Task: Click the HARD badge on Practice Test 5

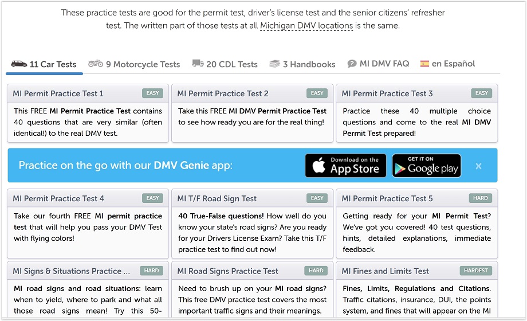Action: click(481, 198)
